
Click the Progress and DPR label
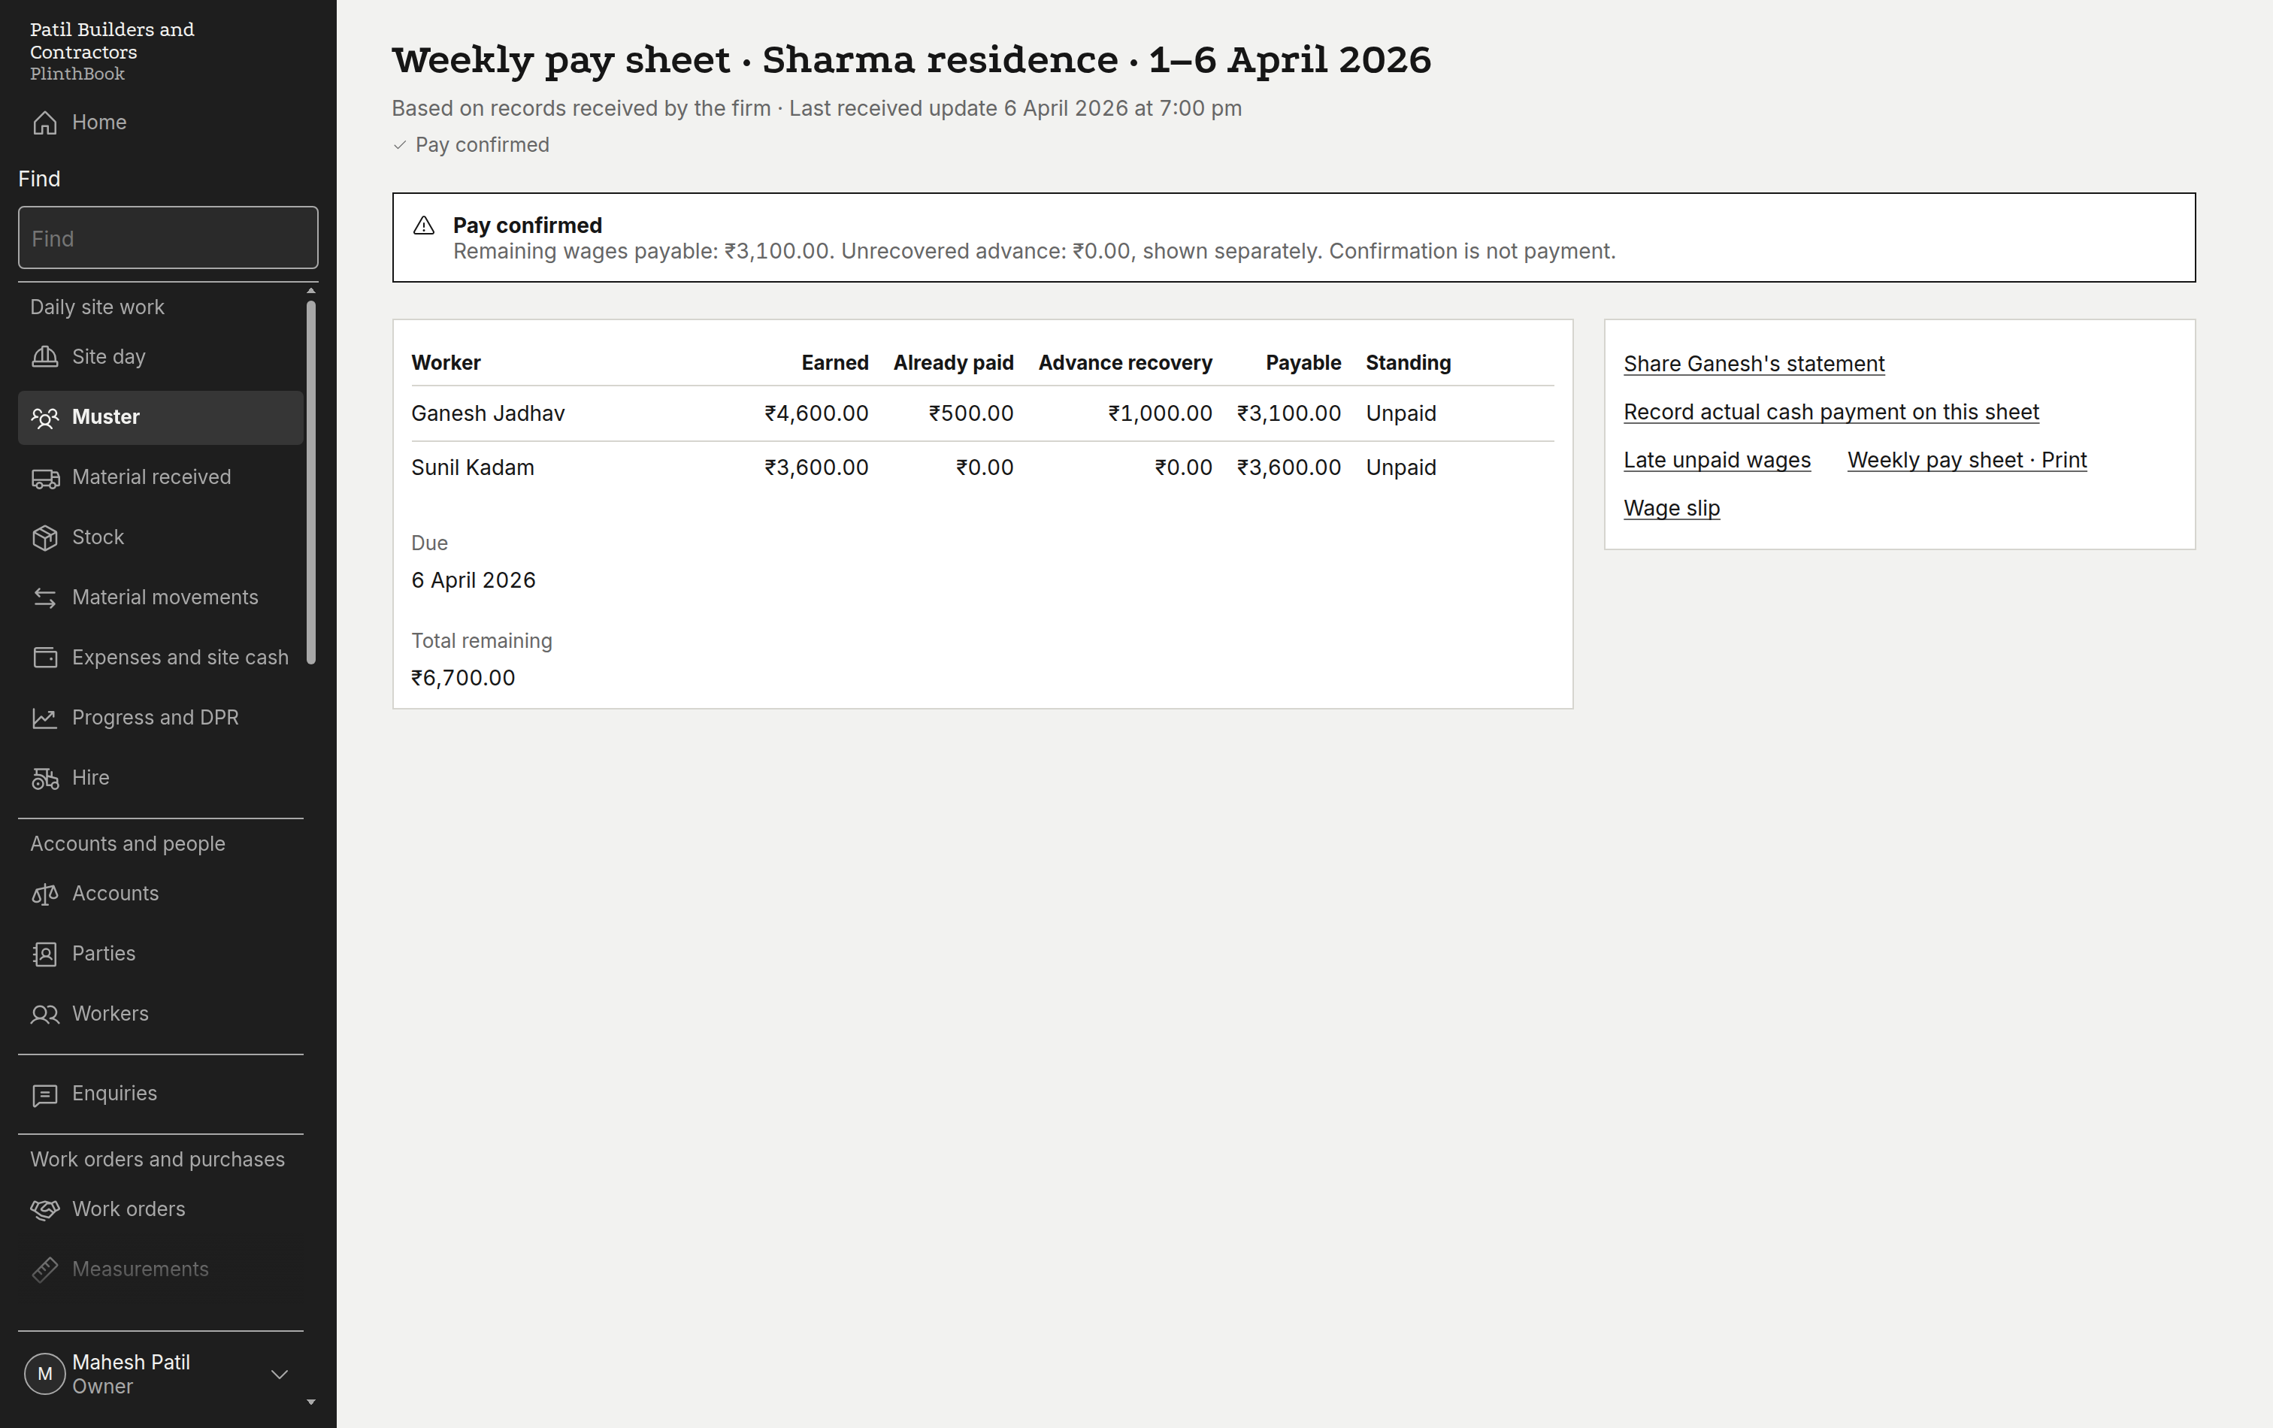(156, 717)
